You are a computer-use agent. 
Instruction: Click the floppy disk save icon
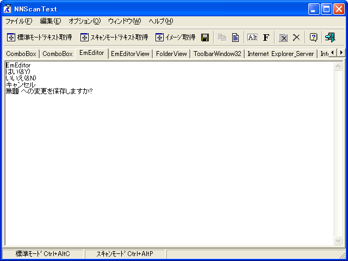205,38
